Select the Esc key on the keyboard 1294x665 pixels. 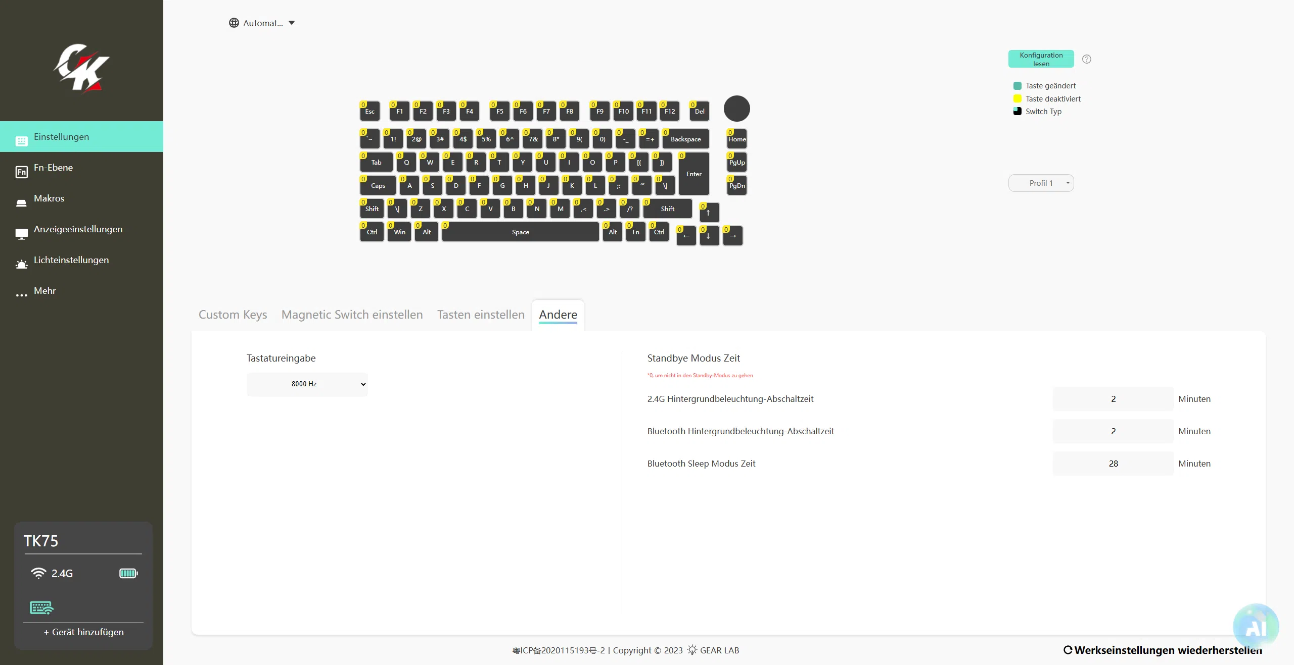[x=370, y=111]
